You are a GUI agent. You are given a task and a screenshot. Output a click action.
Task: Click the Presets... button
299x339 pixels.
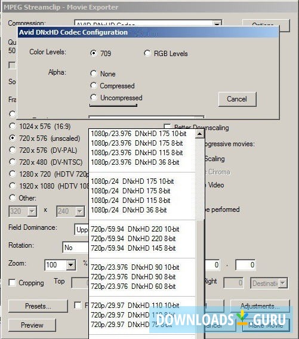point(38,306)
